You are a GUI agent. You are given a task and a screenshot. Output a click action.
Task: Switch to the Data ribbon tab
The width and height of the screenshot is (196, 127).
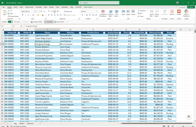point(46,7)
